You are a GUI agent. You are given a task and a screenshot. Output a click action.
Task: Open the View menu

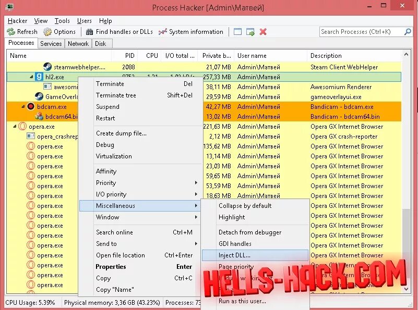point(41,21)
